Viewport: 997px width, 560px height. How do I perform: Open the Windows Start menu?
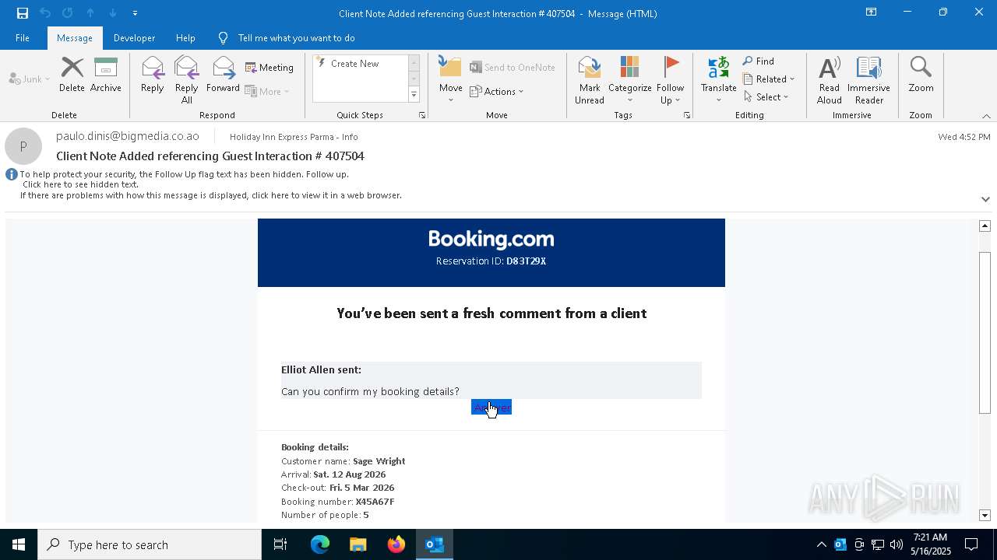[x=19, y=544]
